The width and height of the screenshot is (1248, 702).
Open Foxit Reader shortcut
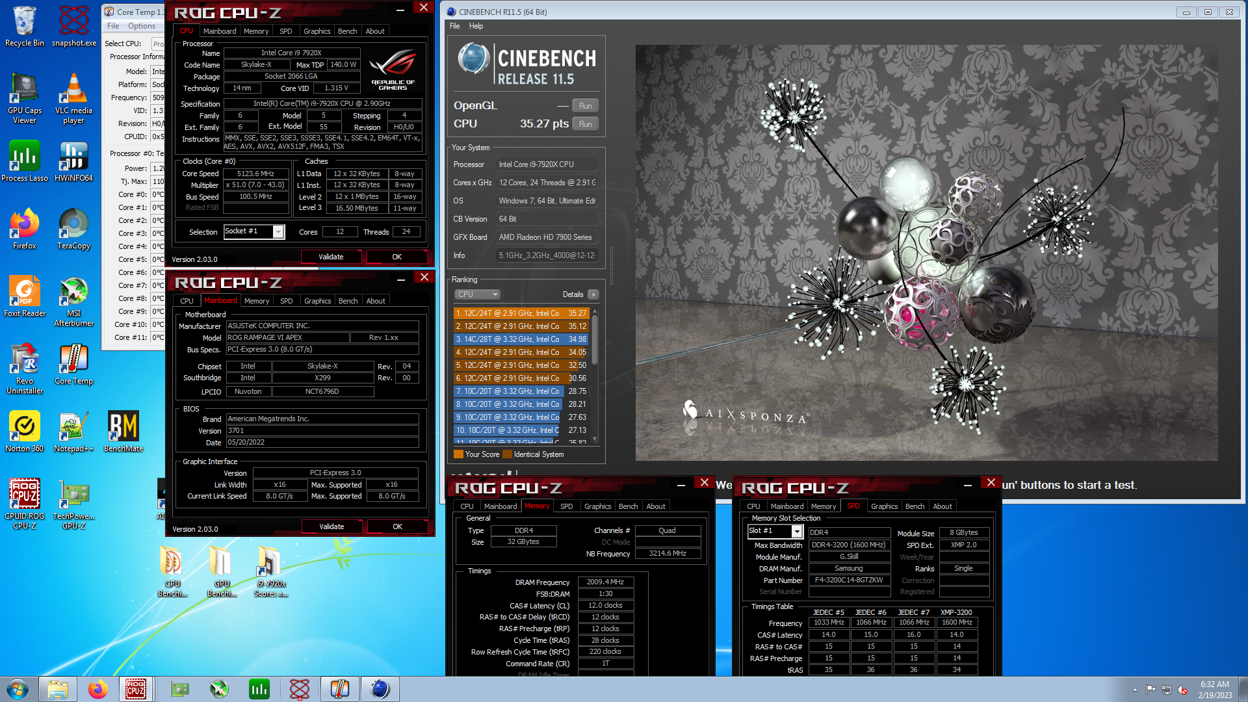click(25, 297)
